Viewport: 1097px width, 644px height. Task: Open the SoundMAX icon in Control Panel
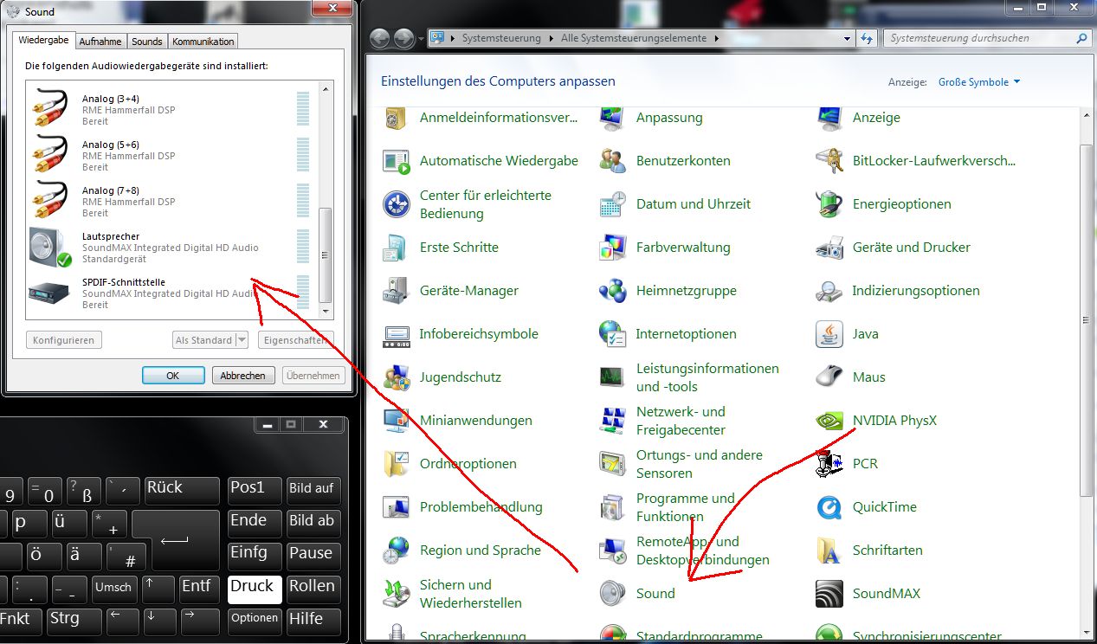point(829,594)
